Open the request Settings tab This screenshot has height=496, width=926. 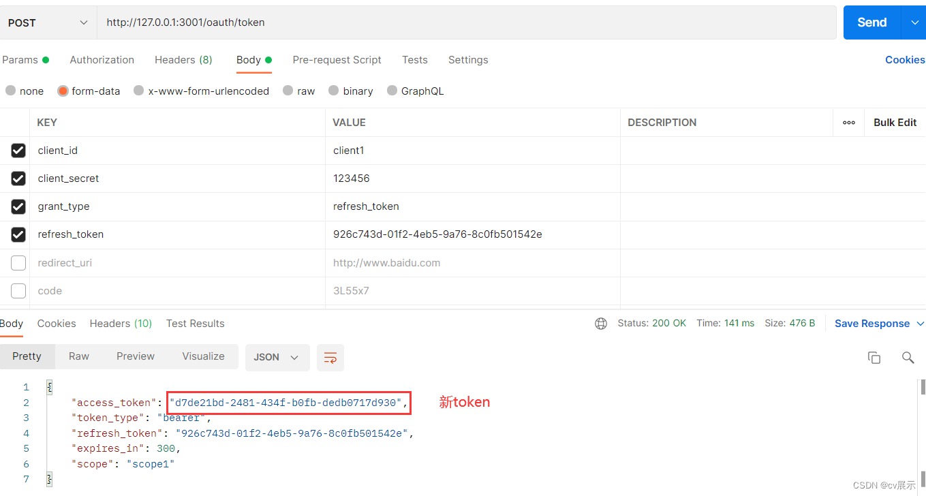click(x=468, y=60)
